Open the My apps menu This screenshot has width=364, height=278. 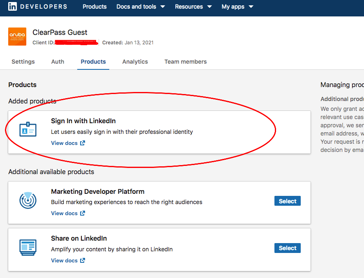point(233,7)
